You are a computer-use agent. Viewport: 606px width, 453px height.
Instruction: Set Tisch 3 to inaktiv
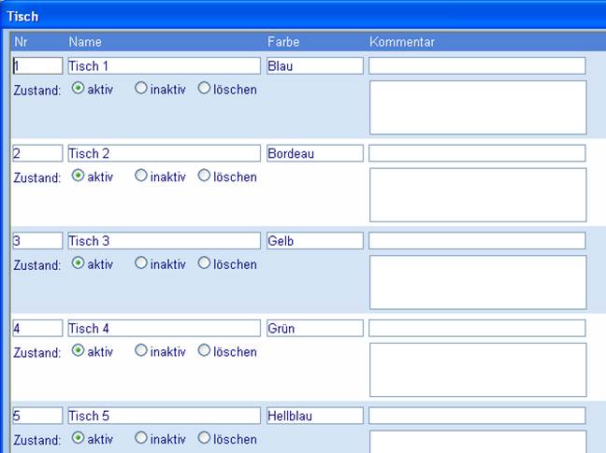point(141,264)
